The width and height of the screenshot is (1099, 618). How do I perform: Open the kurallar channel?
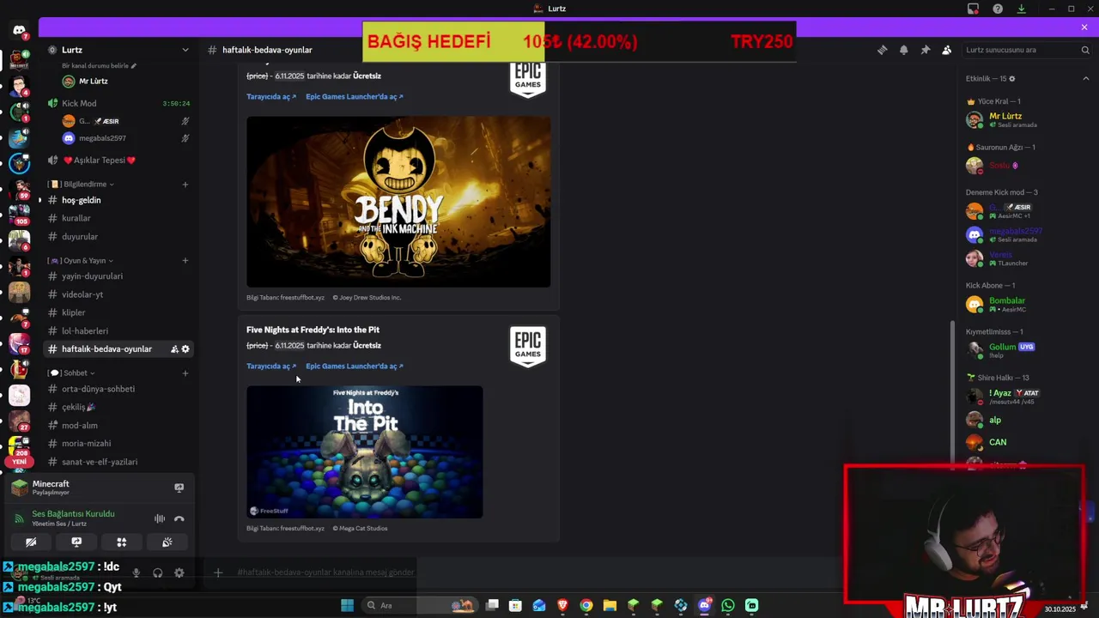click(118, 218)
